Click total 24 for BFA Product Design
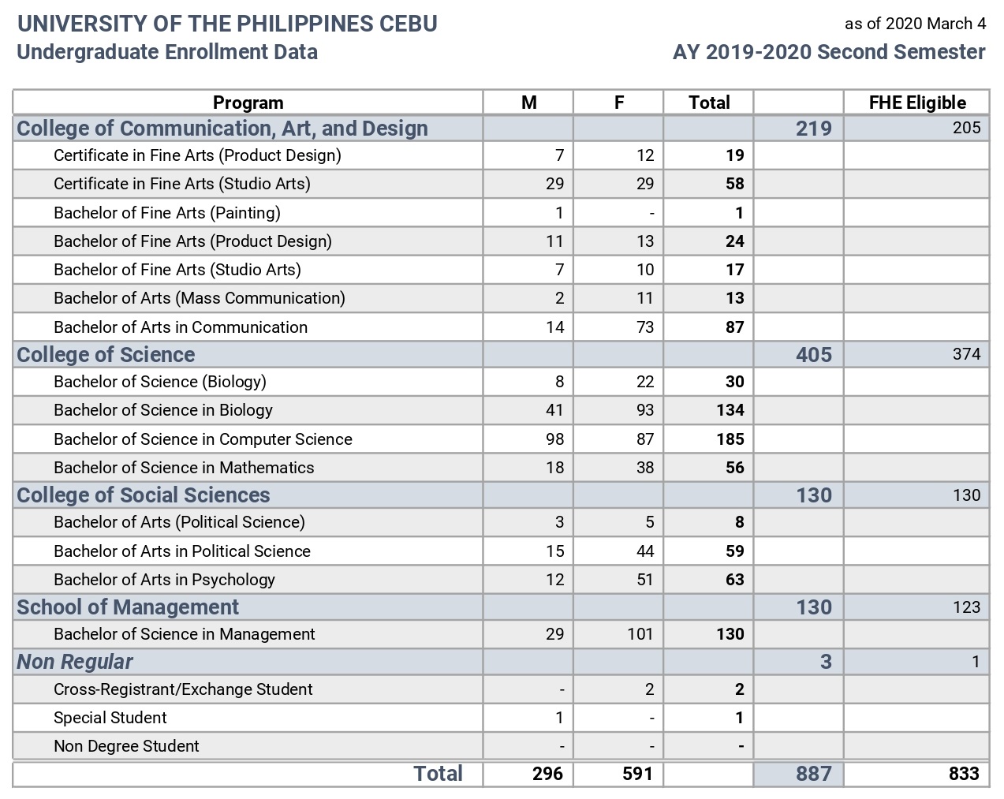 (x=734, y=241)
